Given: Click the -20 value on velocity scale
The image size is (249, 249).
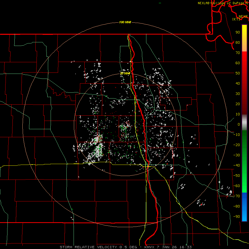Looking at the screenshot, I should point(237,145).
